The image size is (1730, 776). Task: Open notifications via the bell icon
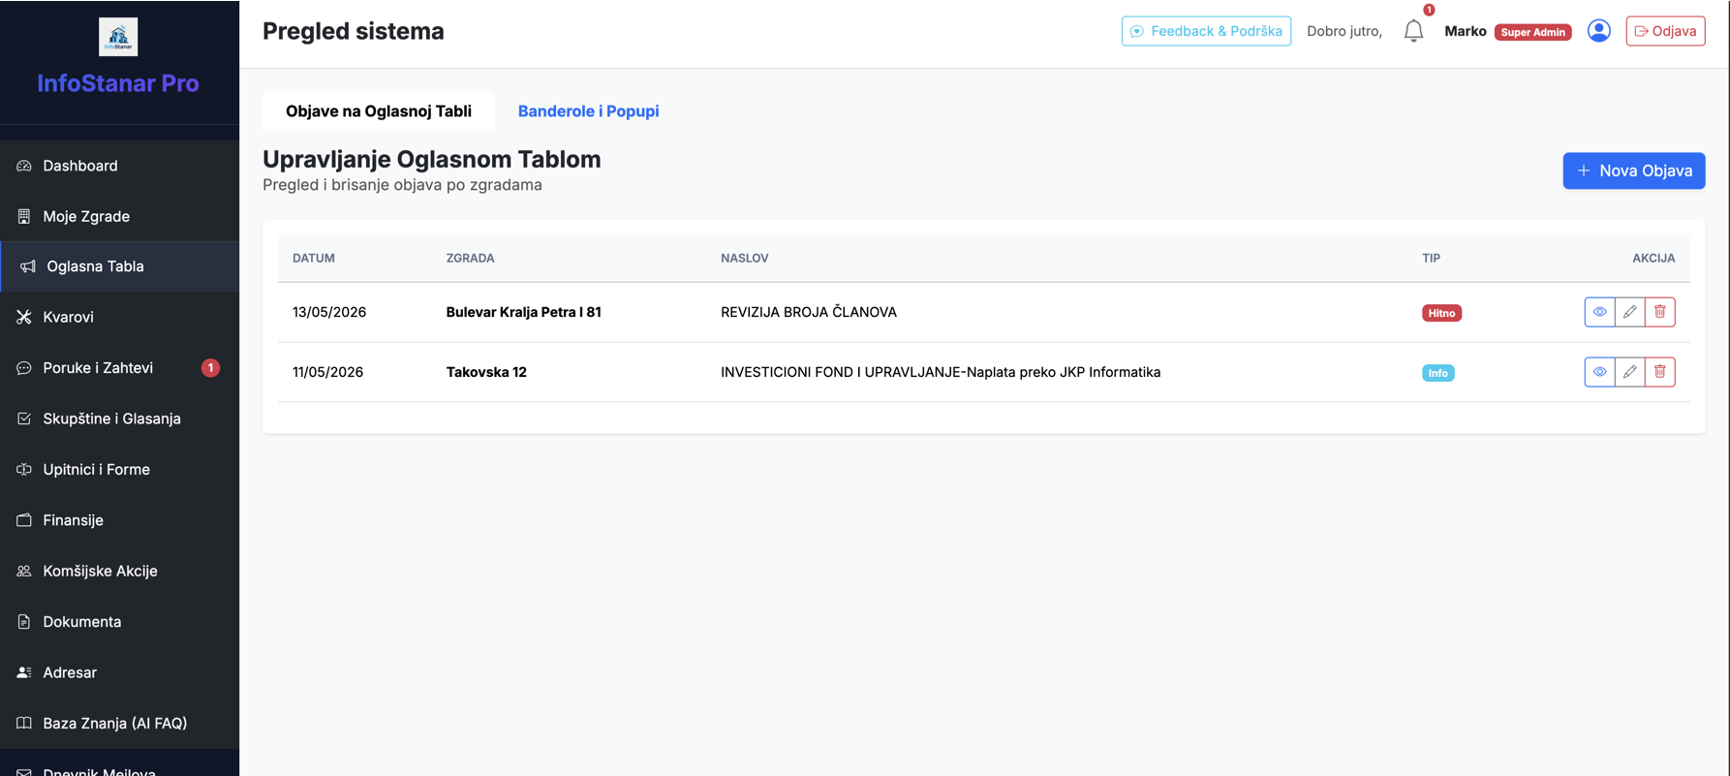[x=1413, y=31]
